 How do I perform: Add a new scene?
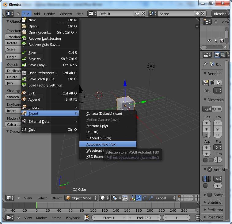(x=198, y=14)
